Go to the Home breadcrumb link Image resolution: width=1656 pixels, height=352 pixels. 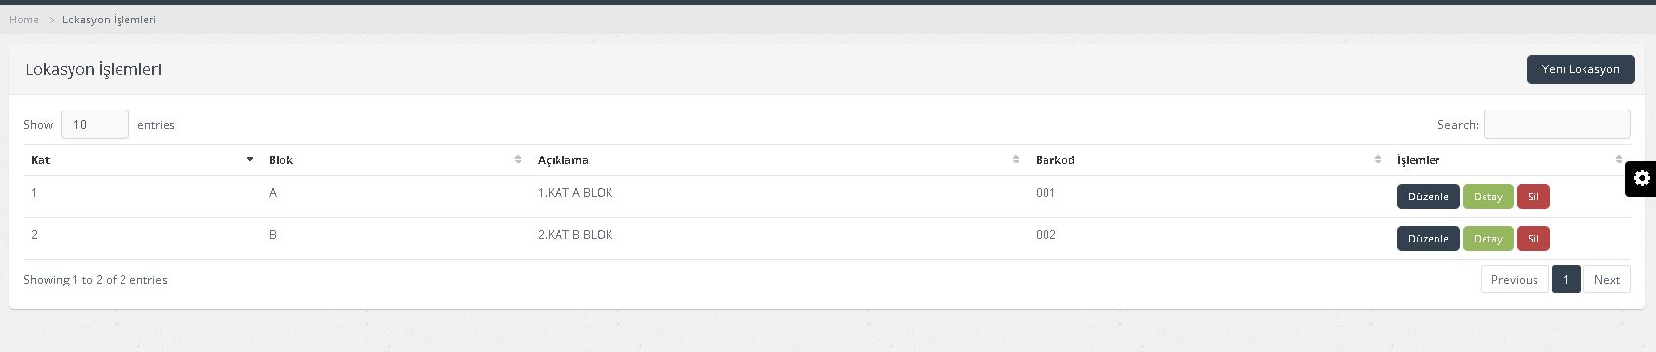click(24, 20)
